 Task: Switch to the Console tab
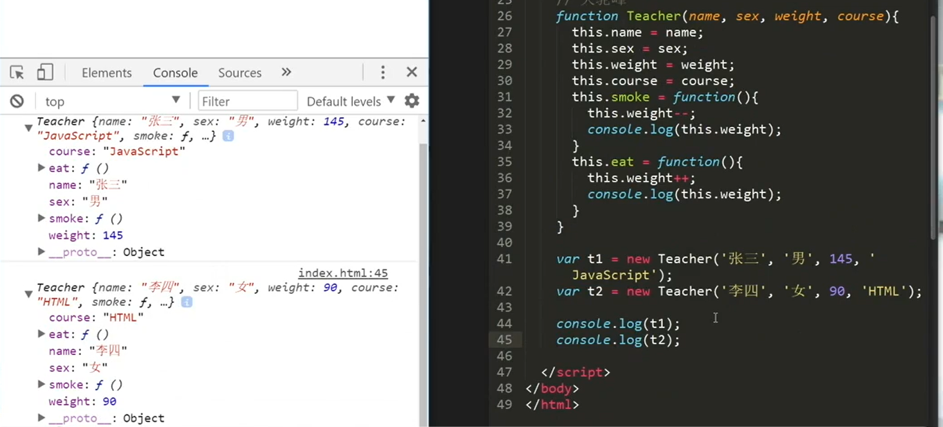[x=175, y=73]
